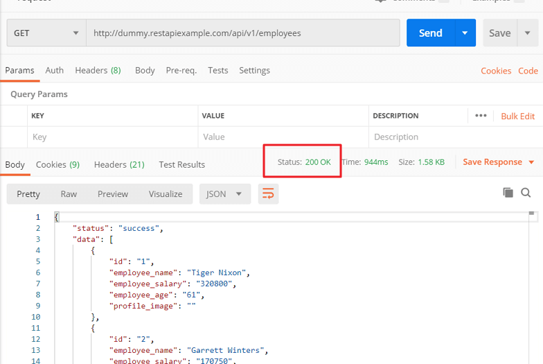Click the "320800" salary value

pyautogui.click(x=214, y=284)
